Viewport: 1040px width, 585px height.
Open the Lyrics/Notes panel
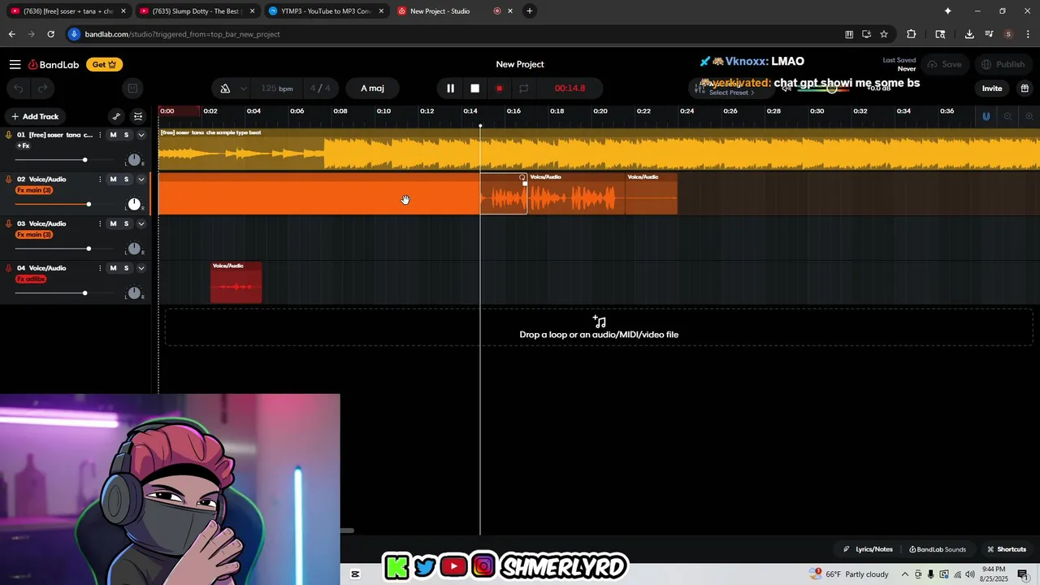868,549
